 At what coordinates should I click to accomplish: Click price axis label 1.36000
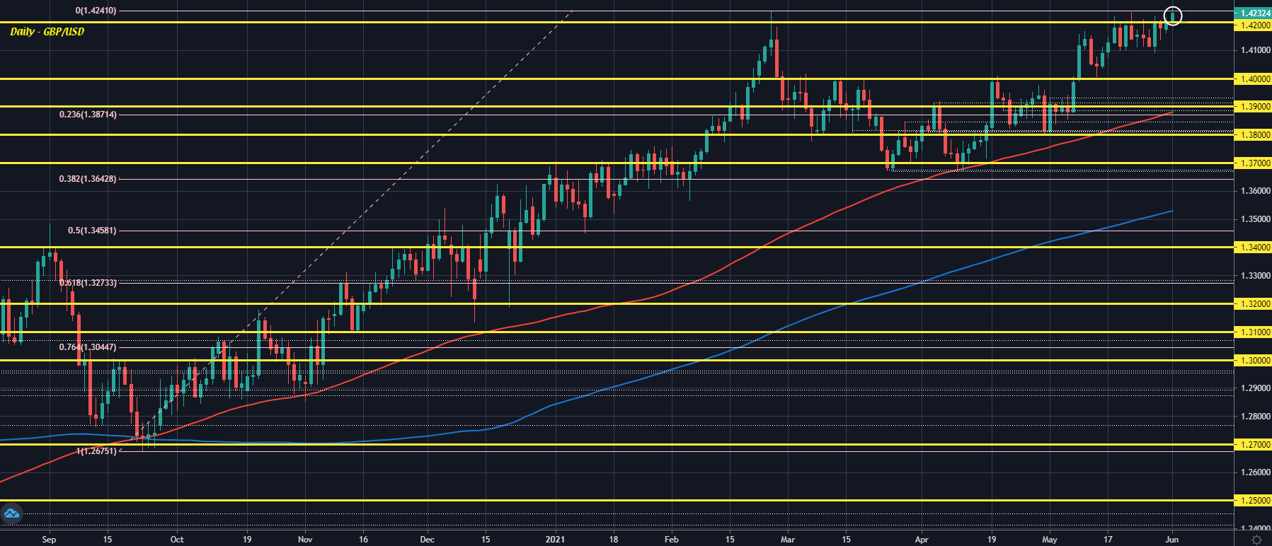coord(1256,191)
